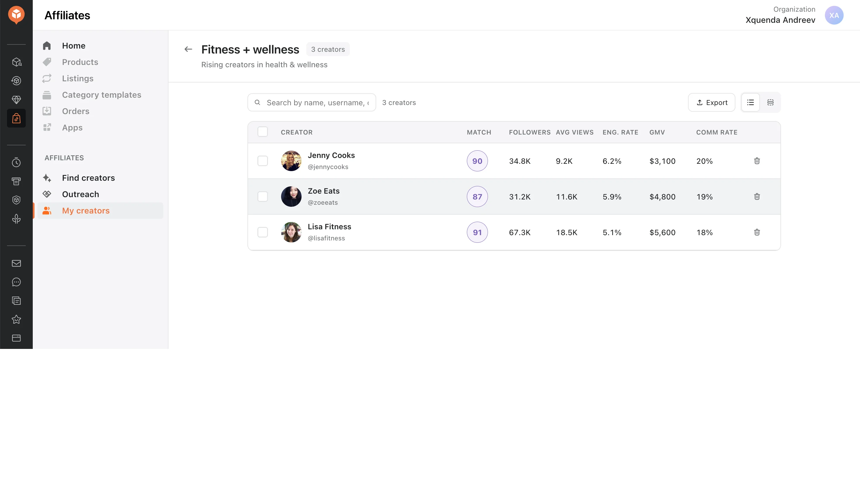Tick the select-all creators checkbox
The width and height of the screenshot is (860, 489).
(x=263, y=132)
